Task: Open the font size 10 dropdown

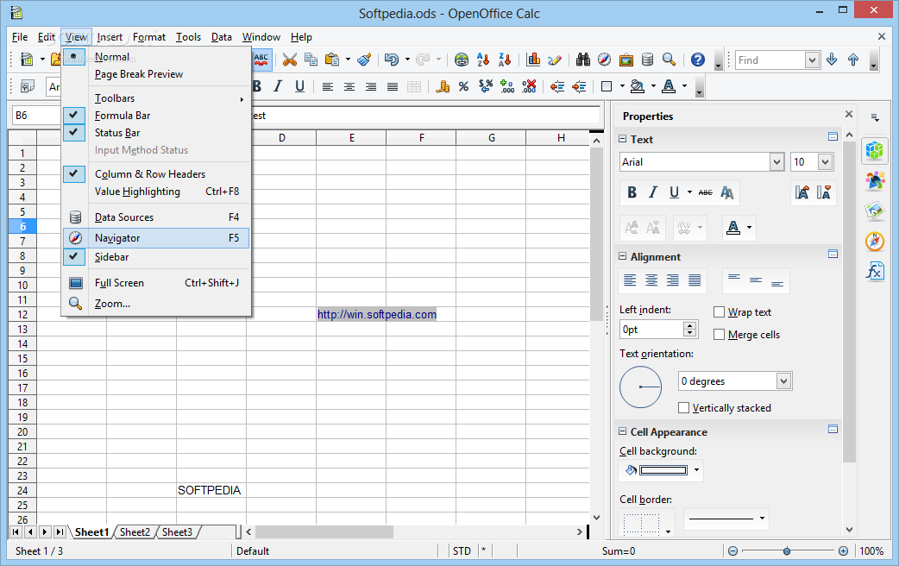Action: [825, 161]
